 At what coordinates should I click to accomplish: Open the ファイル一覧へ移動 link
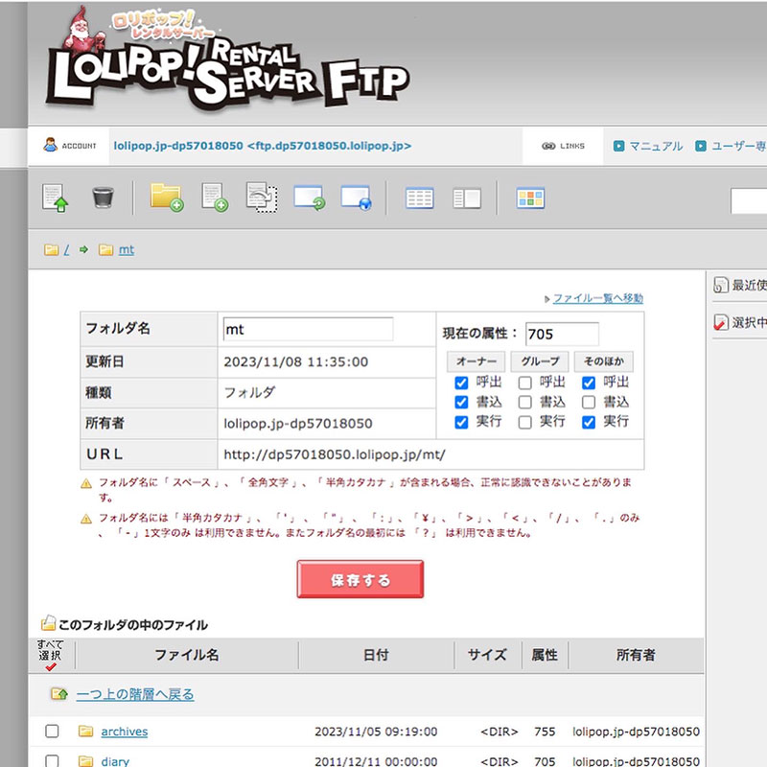point(597,298)
